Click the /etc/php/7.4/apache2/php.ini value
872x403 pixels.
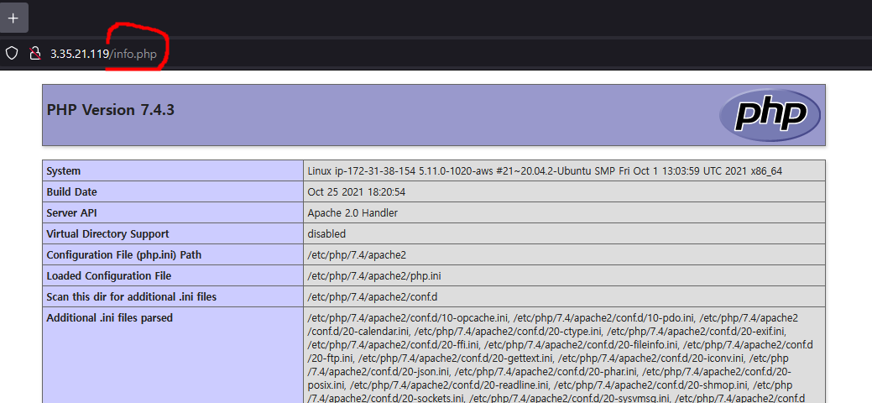[x=374, y=276]
